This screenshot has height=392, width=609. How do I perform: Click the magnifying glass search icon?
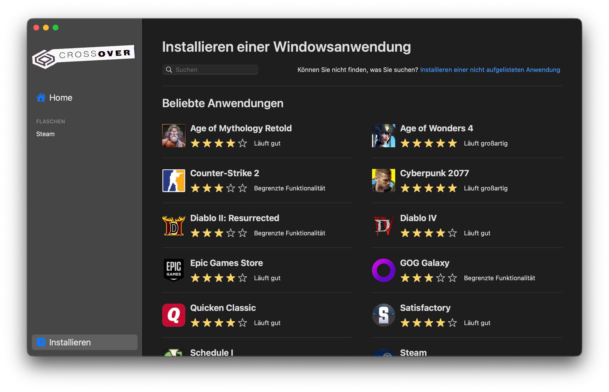click(169, 70)
